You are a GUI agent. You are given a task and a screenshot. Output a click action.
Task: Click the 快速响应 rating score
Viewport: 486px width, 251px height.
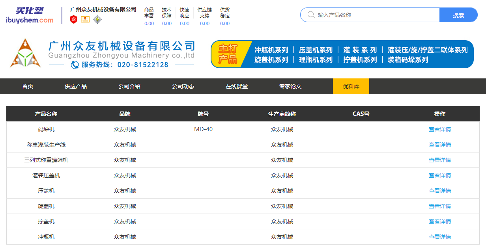click(x=185, y=24)
